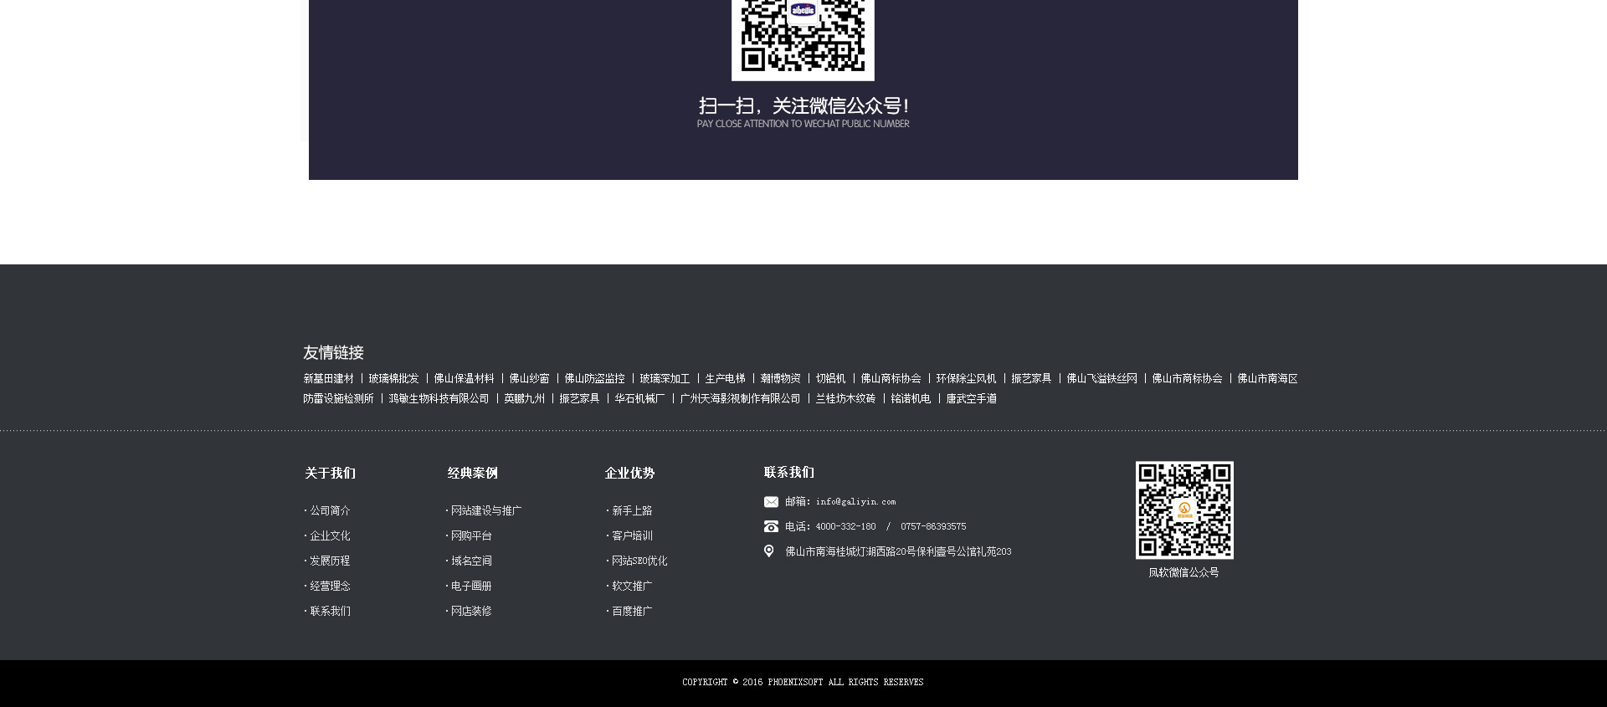Screen dimensions: 1607x707
Task: Open the 百度推广 link
Action: tap(632, 611)
